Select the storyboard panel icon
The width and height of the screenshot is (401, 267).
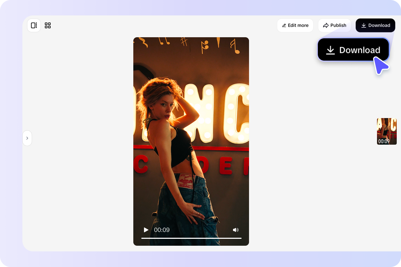[34, 25]
